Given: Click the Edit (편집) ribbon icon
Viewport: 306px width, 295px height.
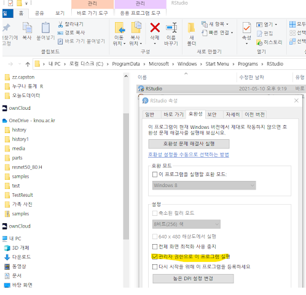Looking at the screenshot, I should 259,34.
